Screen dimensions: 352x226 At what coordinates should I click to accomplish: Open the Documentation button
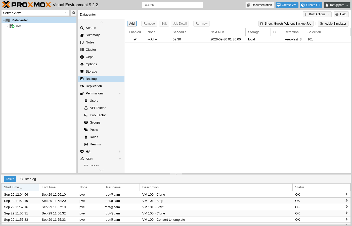tap(260, 5)
